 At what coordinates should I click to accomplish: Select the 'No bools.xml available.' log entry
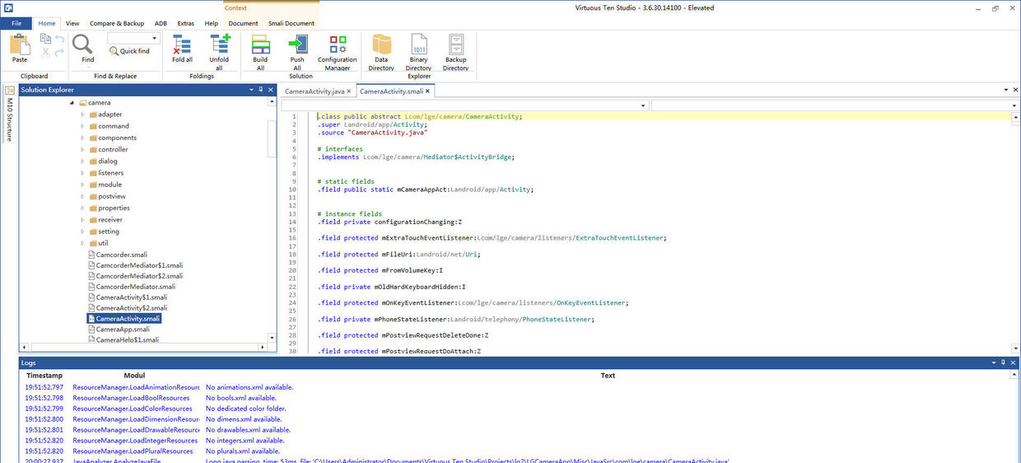pos(241,398)
